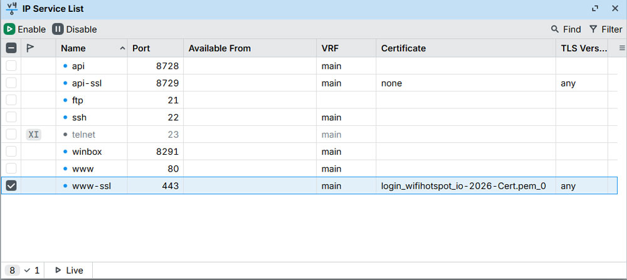Click the Certificate column header
Viewport: 627px width, 280px height.
tap(403, 48)
